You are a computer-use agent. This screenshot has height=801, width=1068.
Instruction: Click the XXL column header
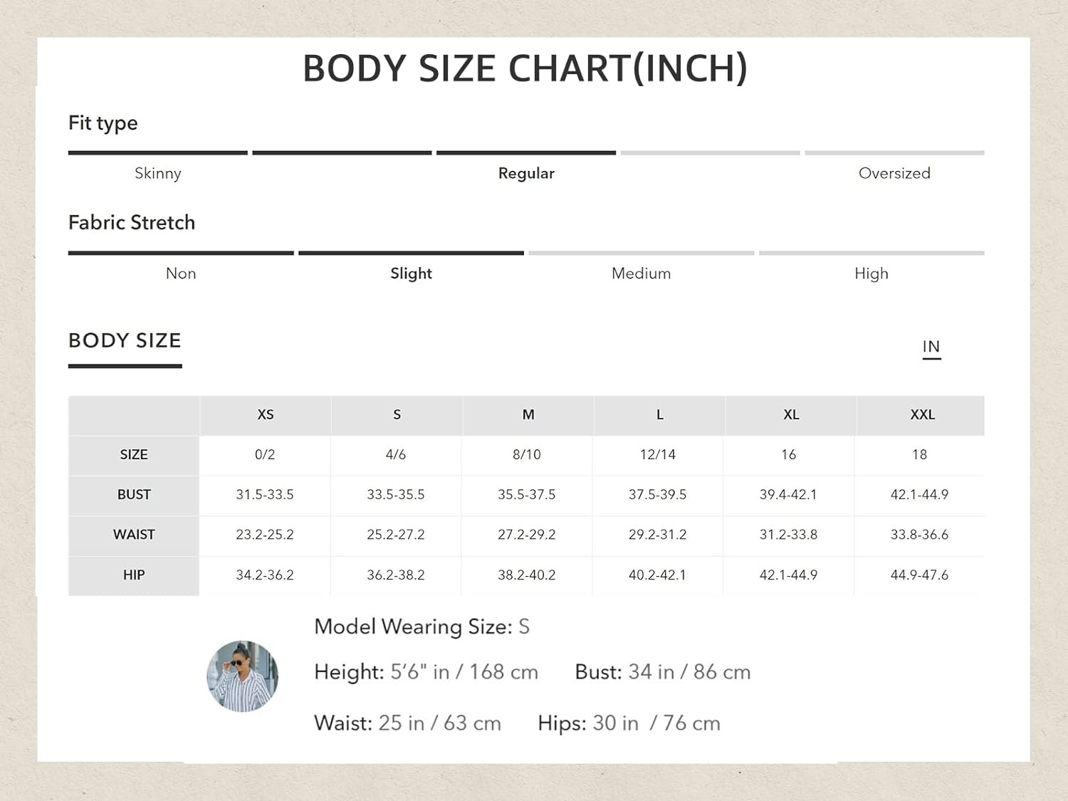[x=922, y=415]
